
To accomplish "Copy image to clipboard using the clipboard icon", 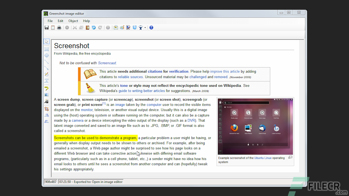I will click(53, 28).
